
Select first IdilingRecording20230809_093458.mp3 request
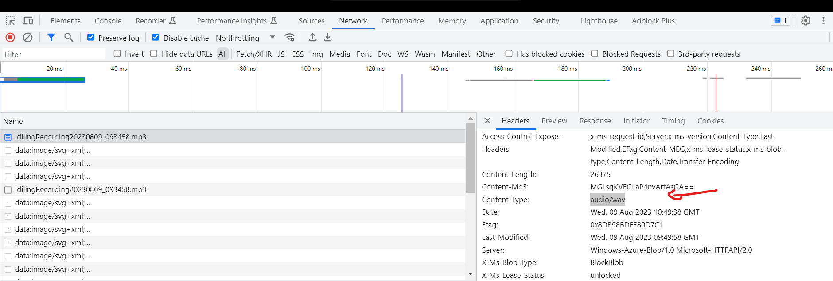click(x=233, y=137)
